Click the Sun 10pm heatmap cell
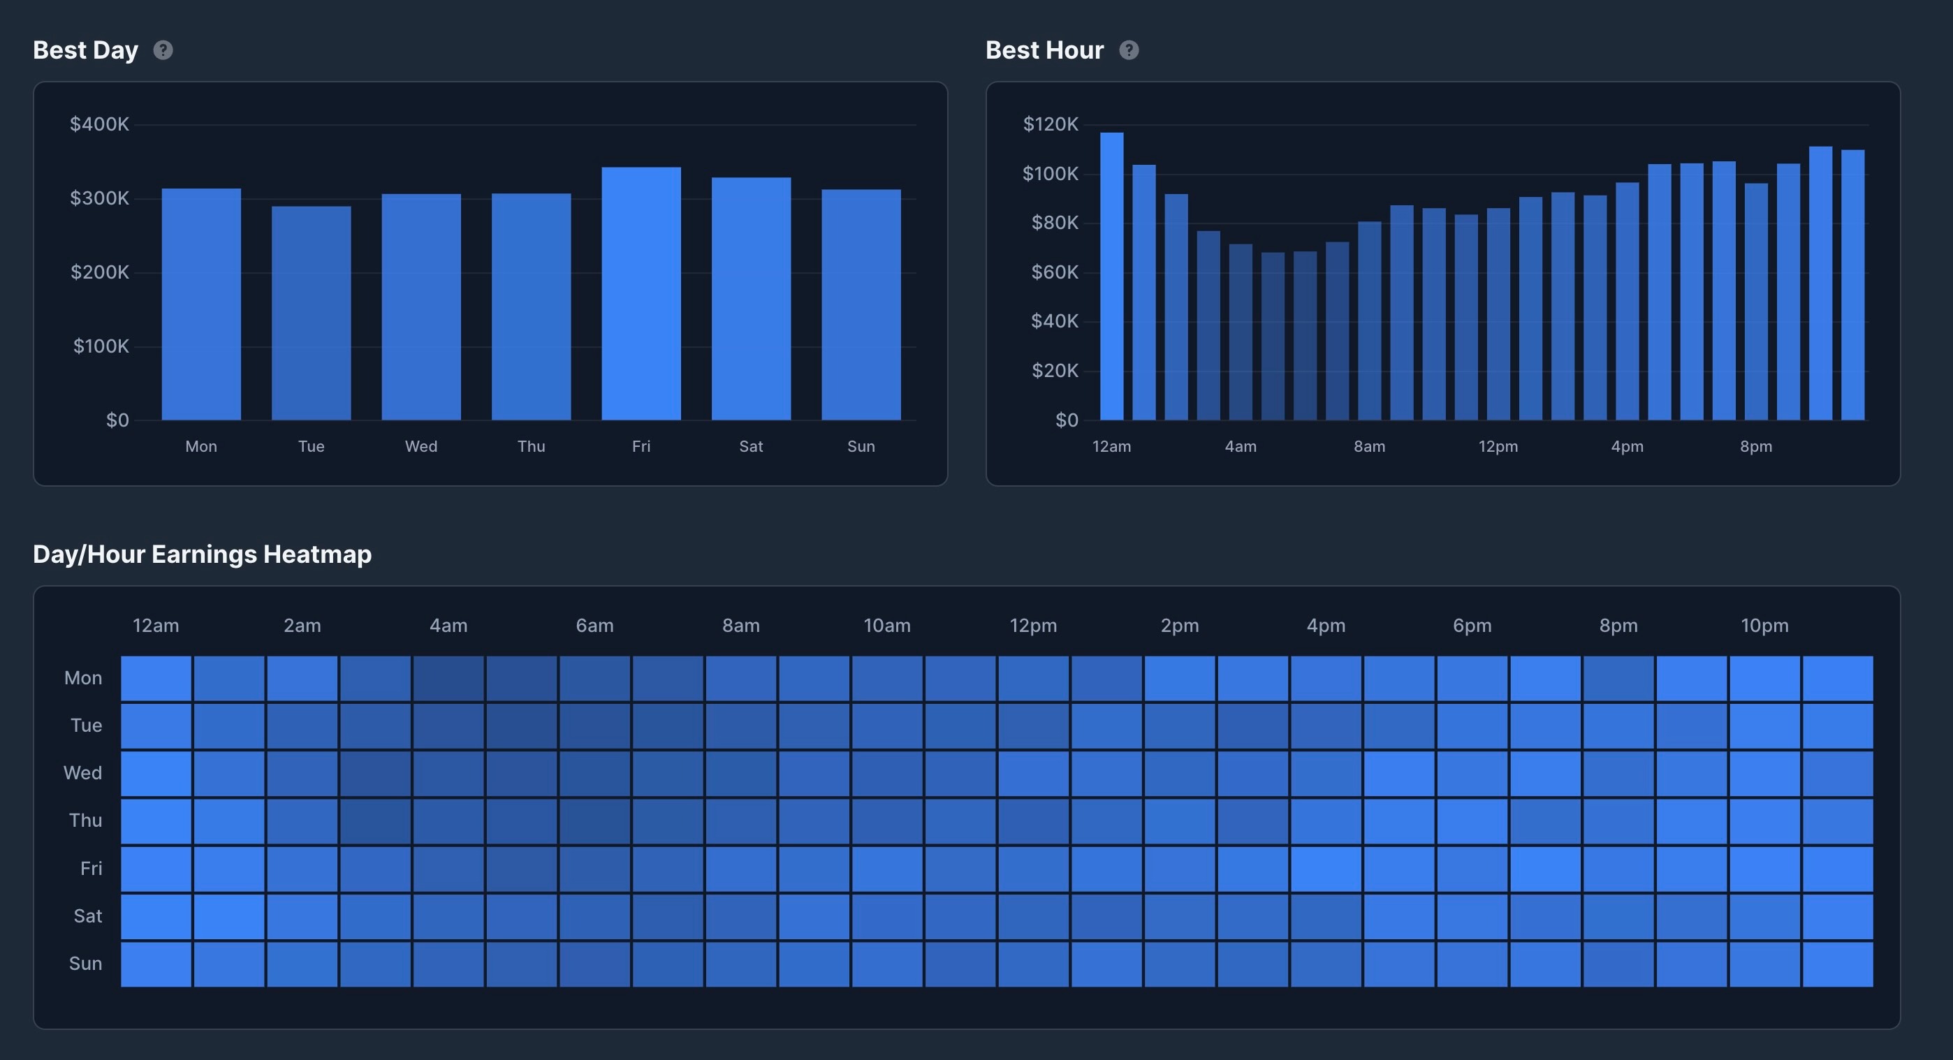 (x=1764, y=964)
